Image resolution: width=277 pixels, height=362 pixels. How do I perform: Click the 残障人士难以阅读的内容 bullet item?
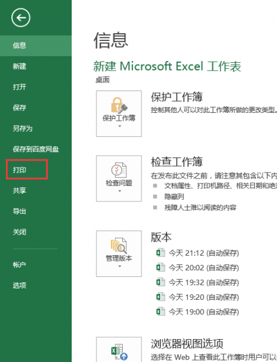[201, 208]
